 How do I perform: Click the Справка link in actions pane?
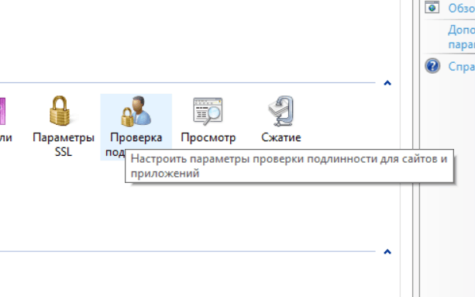pyautogui.click(x=461, y=67)
